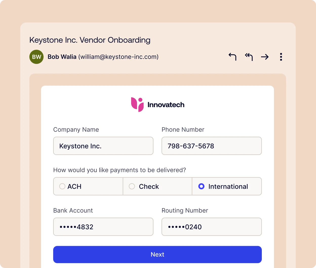Click the BW sender avatar
316x268 pixels.
tap(36, 57)
